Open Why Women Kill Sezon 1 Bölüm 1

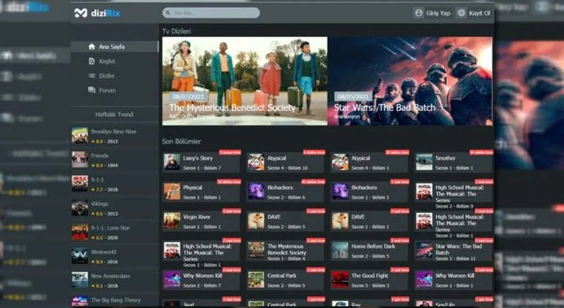454,280
